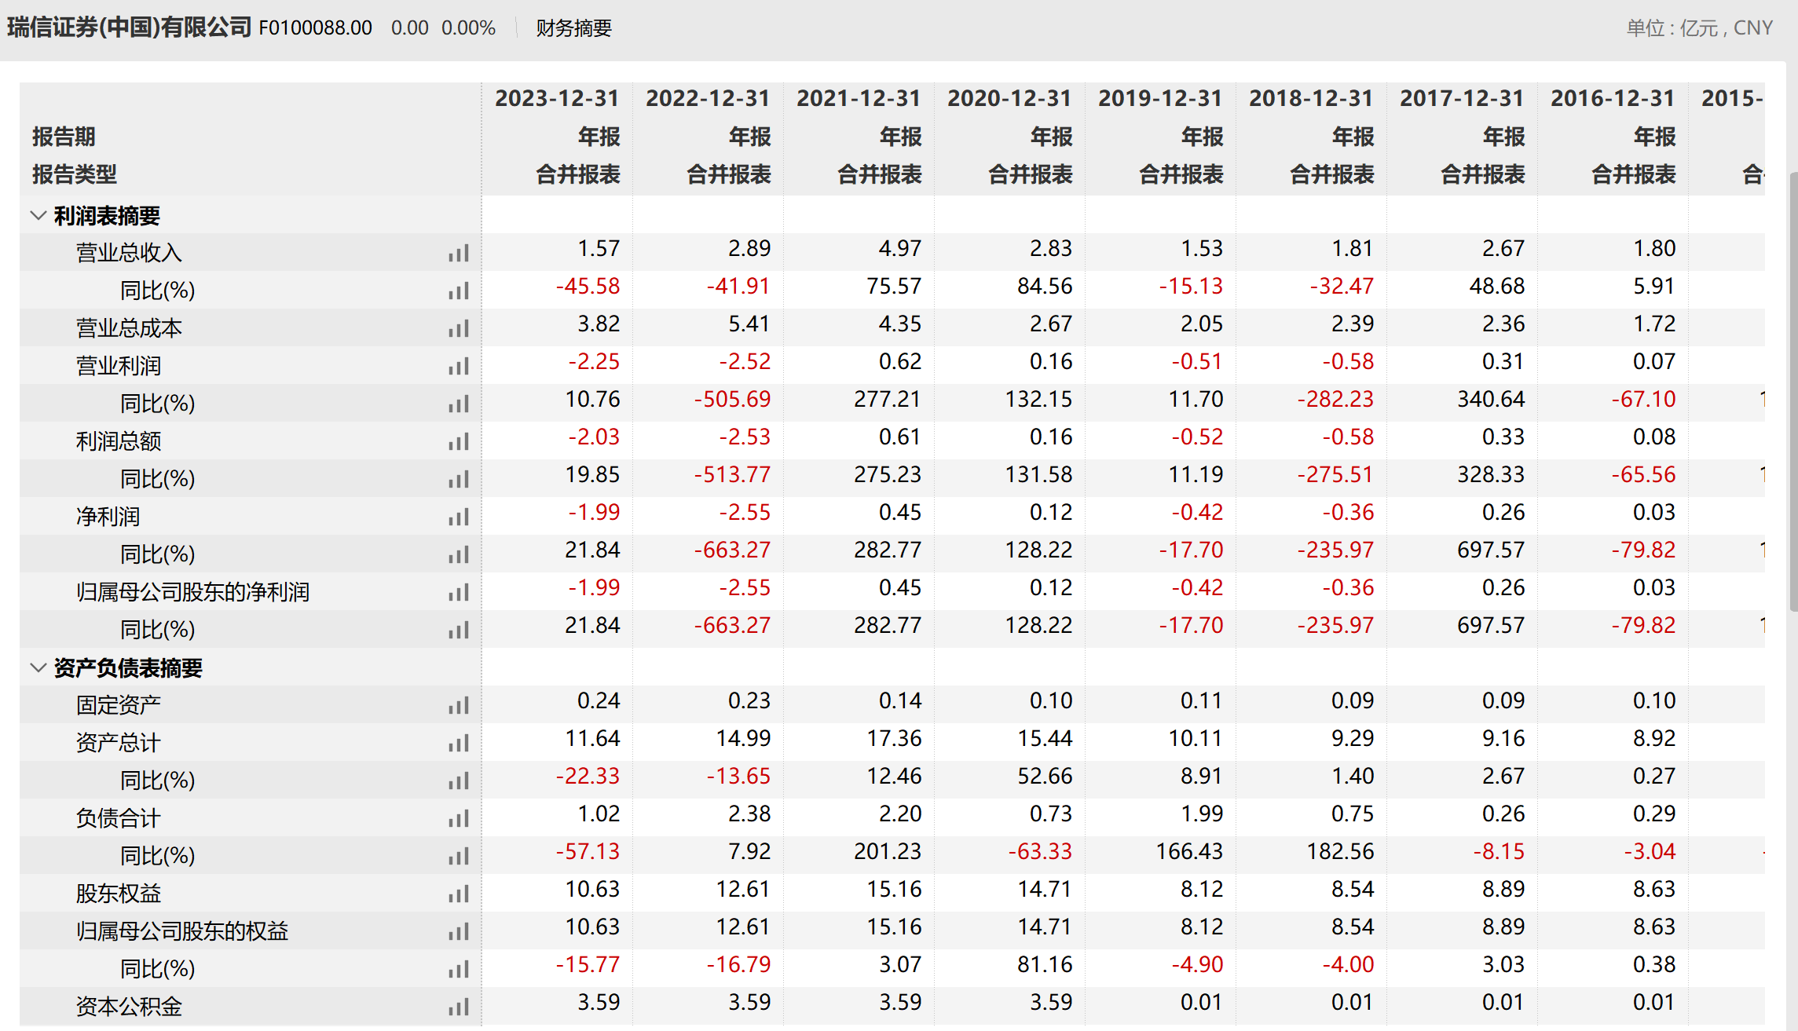Click chart icon for 营业总收入 row

pyautogui.click(x=459, y=253)
